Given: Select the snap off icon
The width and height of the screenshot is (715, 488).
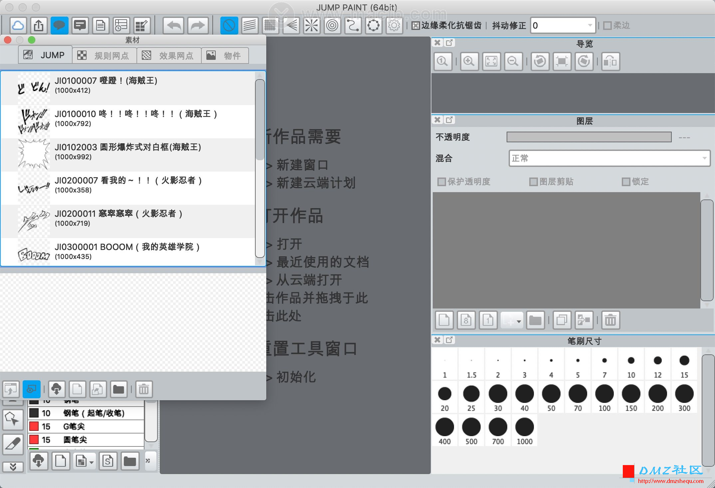Looking at the screenshot, I should [x=229, y=26].
